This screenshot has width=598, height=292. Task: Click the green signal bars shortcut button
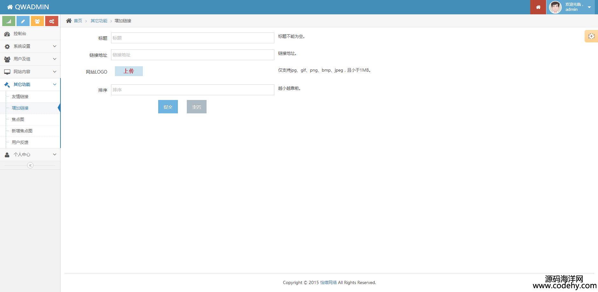[x=9, y=21]
